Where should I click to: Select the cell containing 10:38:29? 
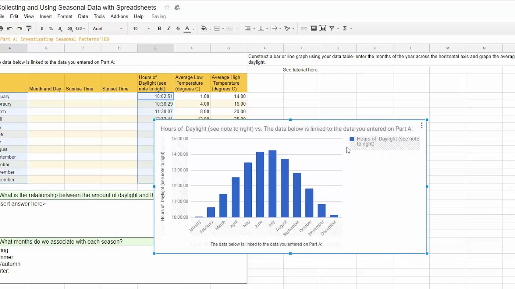coord(156,104)
